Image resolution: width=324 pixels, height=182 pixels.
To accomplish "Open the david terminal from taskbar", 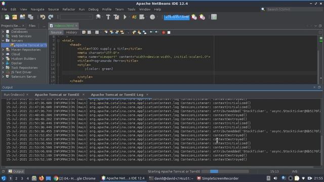I will coord(171,178).
